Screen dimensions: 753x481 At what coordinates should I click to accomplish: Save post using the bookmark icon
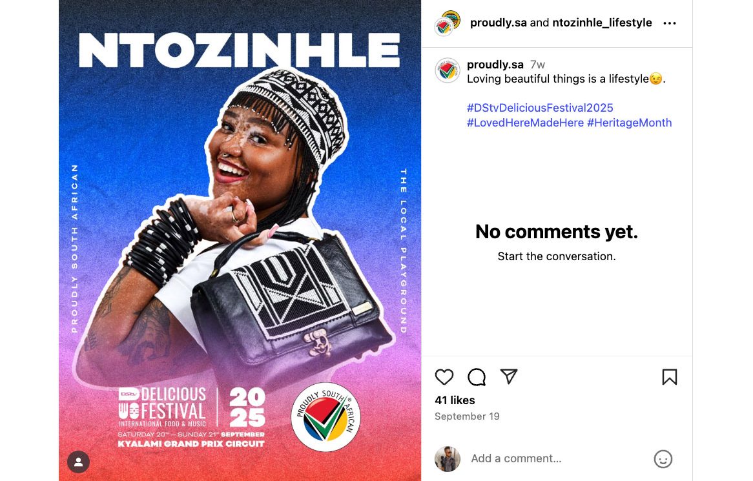pos(670,377)
